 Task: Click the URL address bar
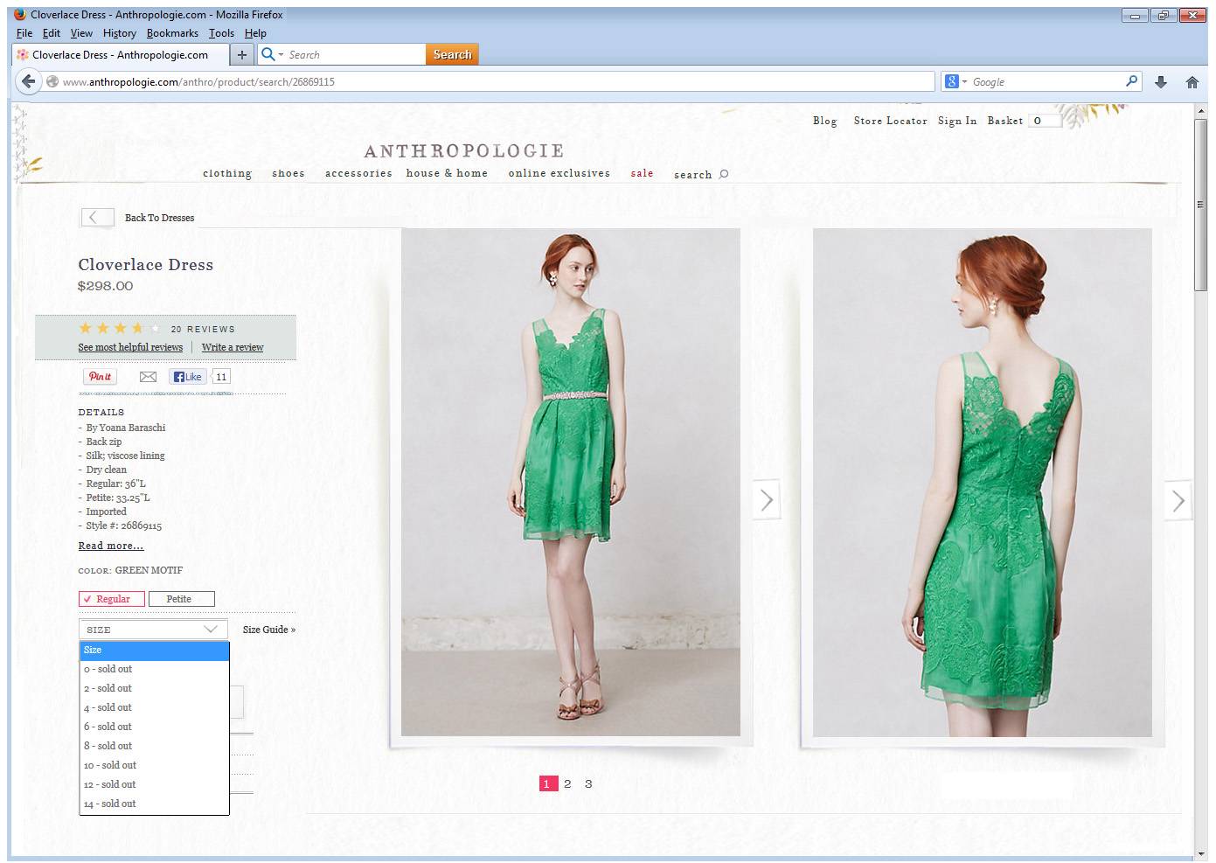point(490,81)
